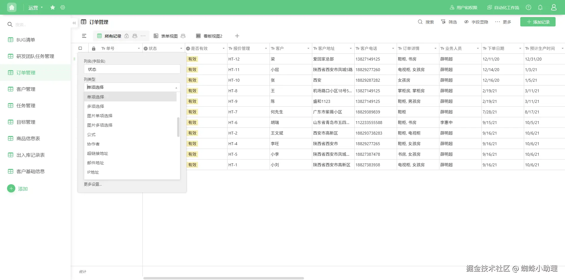
Task: Click the table icon beside 商品信息表
Action: [11, 138]
